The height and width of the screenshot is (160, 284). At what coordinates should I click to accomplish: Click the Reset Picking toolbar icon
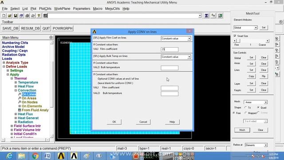point(213,16)
